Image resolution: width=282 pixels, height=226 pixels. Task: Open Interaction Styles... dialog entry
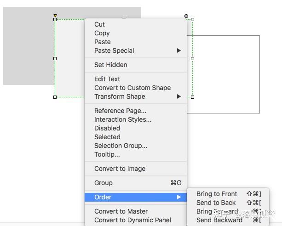point(122,119)
